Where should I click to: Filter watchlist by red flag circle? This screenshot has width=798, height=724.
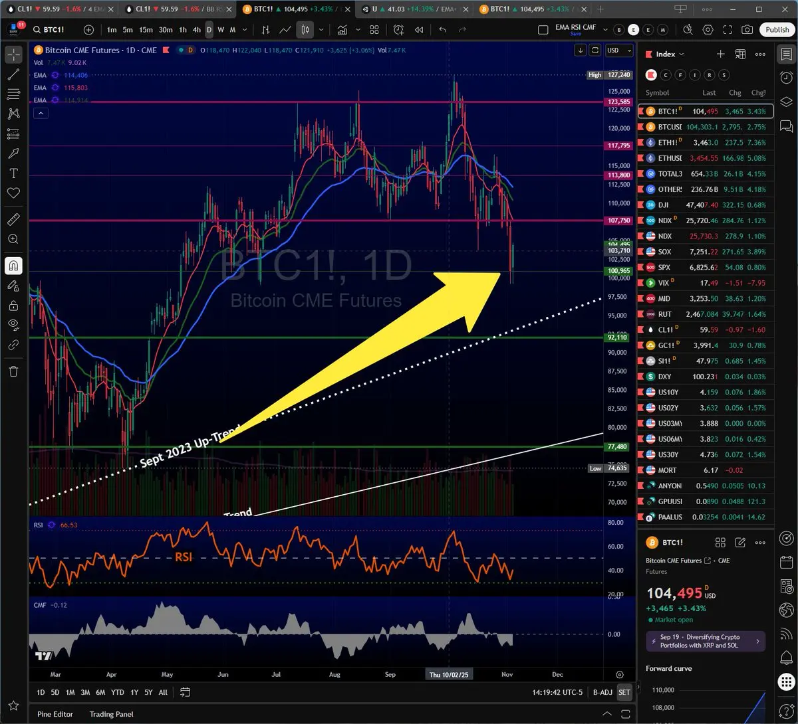pyautogui.click(x=650, y=75)
